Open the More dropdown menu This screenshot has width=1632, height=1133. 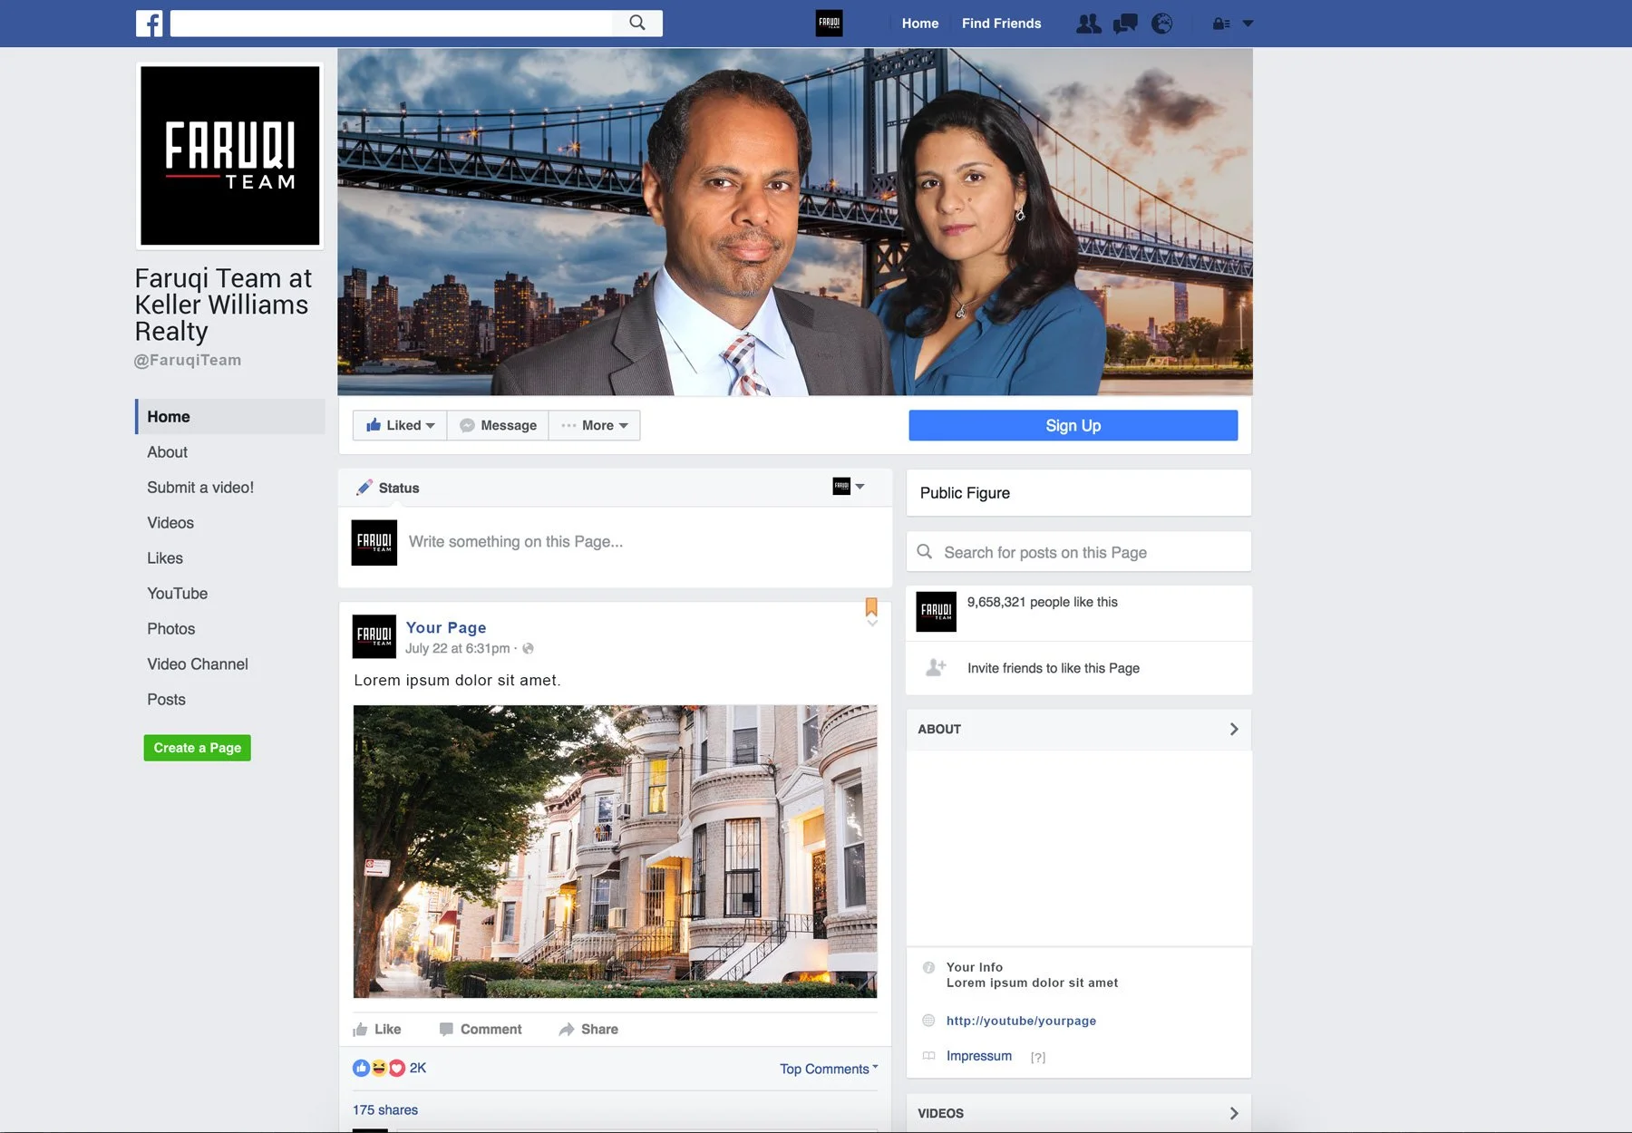(x=595, y=425)
